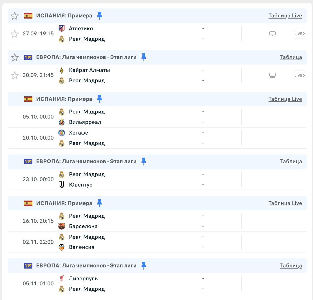This screenshot has height=300, width=313.
Task: Click the Juventus club logo
Action: (x=62, y=185)
